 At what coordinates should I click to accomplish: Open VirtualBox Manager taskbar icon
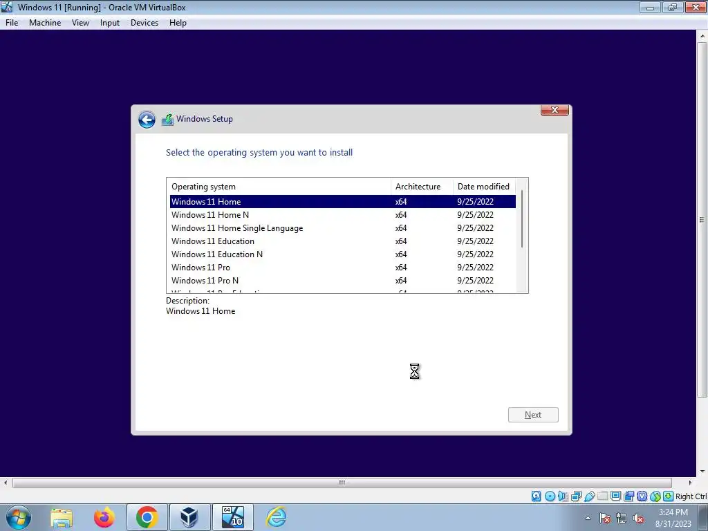point(189,517)
